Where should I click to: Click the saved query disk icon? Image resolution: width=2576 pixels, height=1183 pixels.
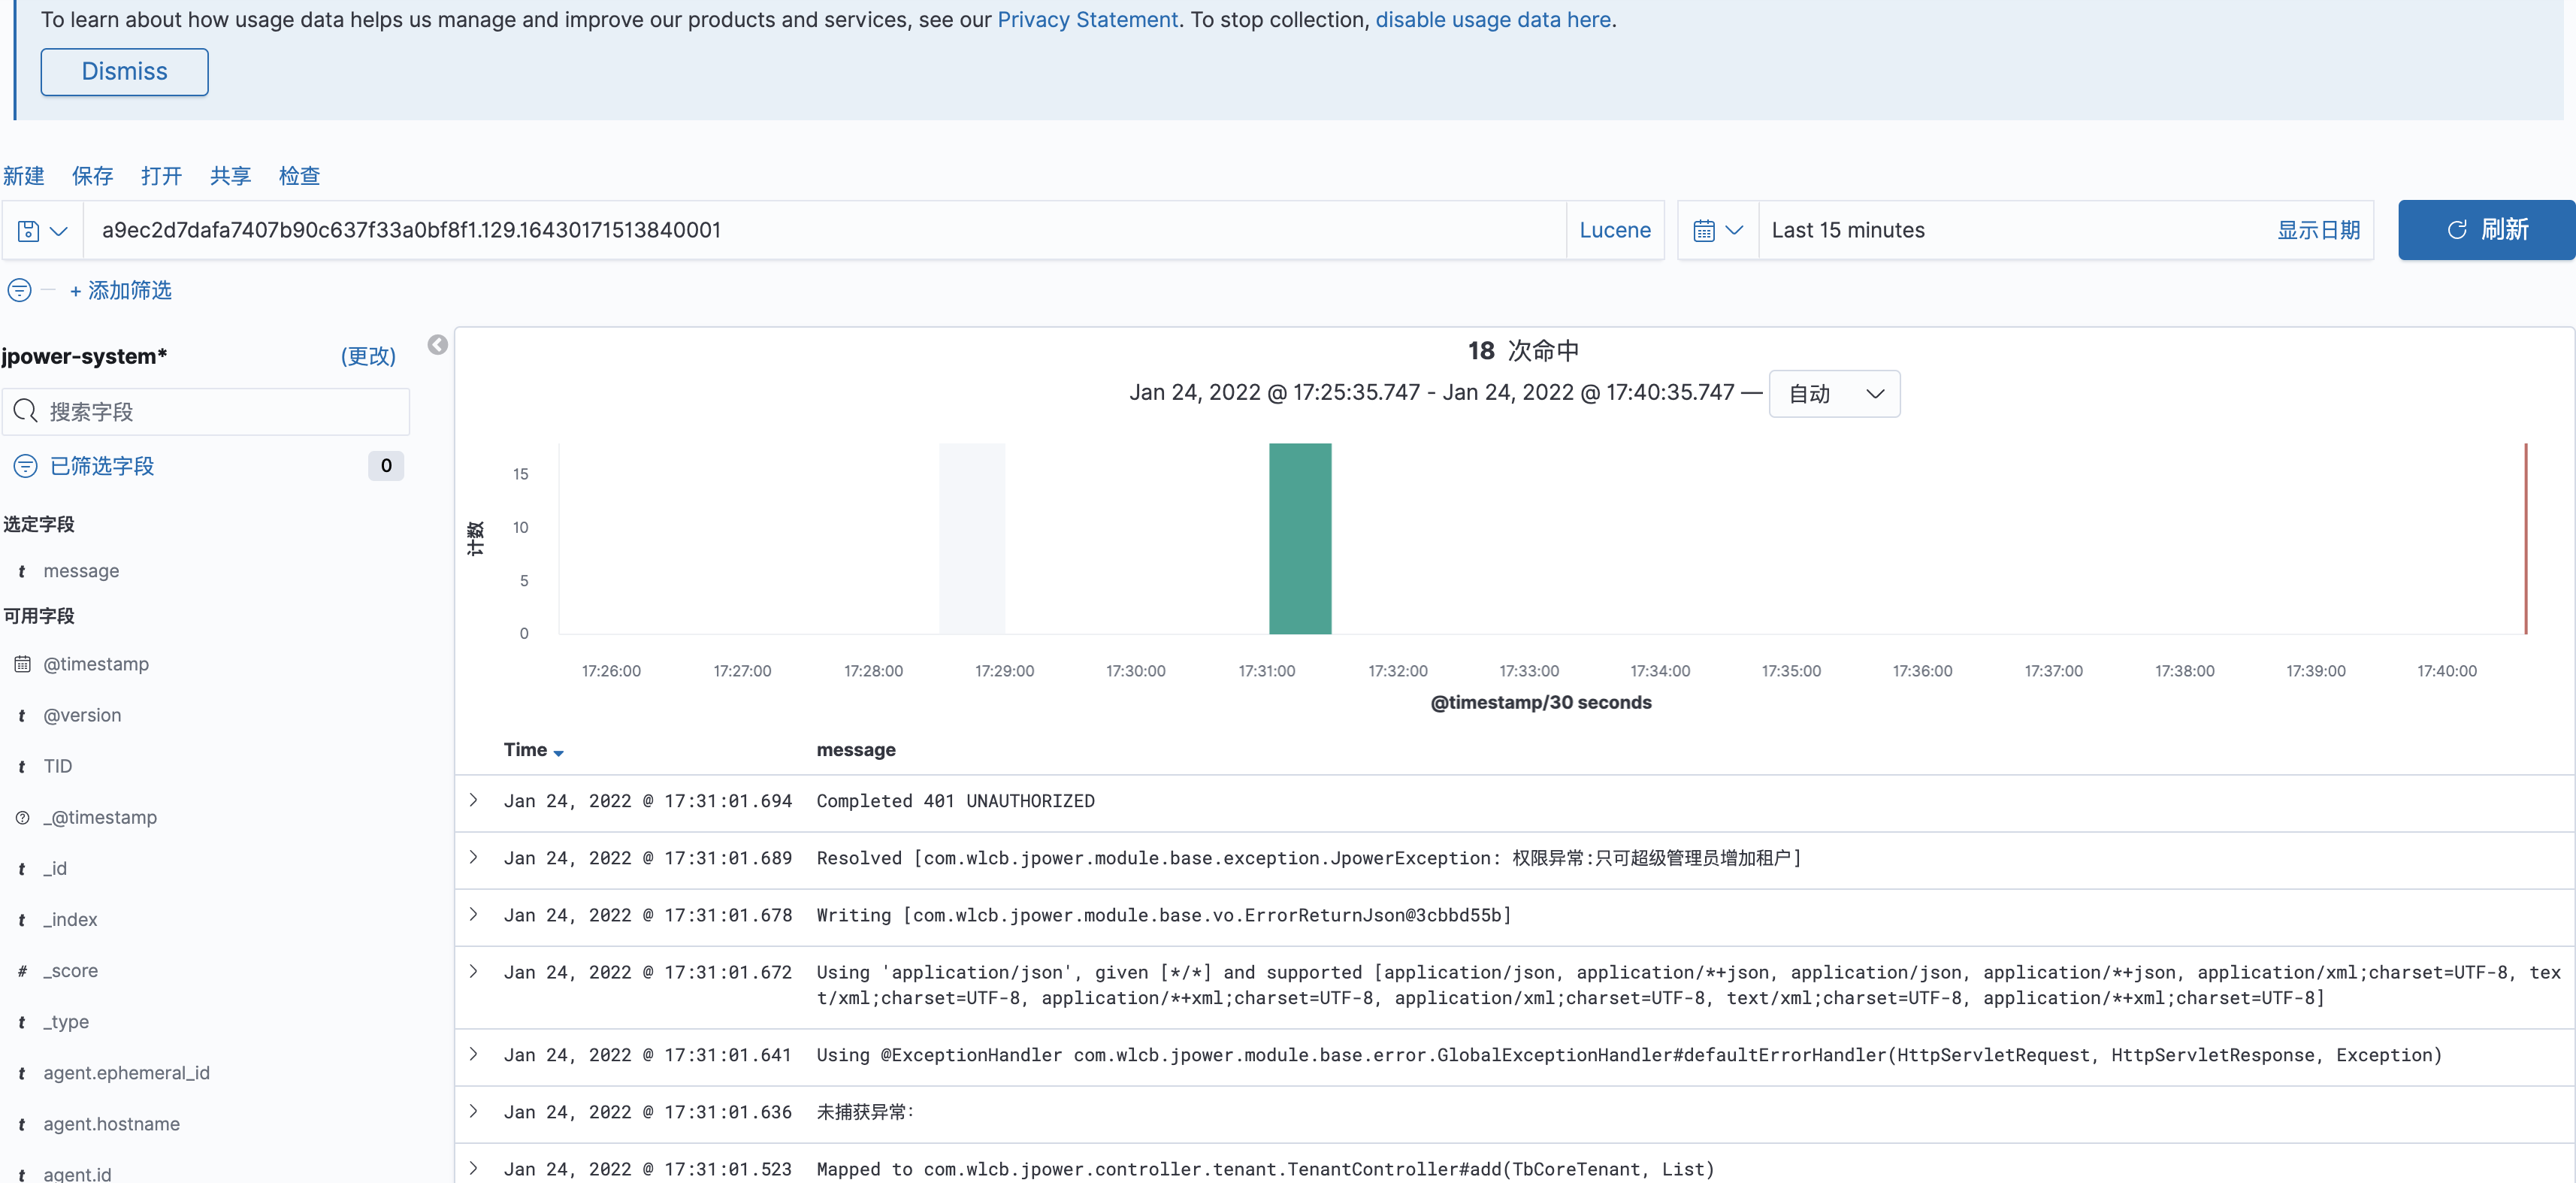(x=28, y=231)
